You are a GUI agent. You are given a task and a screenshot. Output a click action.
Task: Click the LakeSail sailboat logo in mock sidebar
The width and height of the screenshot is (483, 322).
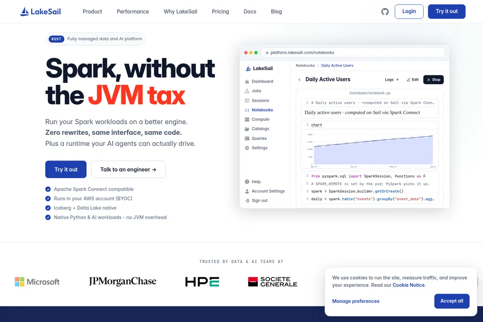(x=248, y=68)
